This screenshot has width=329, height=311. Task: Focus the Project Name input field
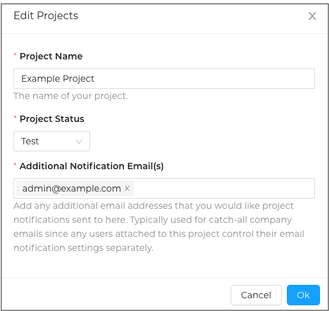(x=164, y=79)
